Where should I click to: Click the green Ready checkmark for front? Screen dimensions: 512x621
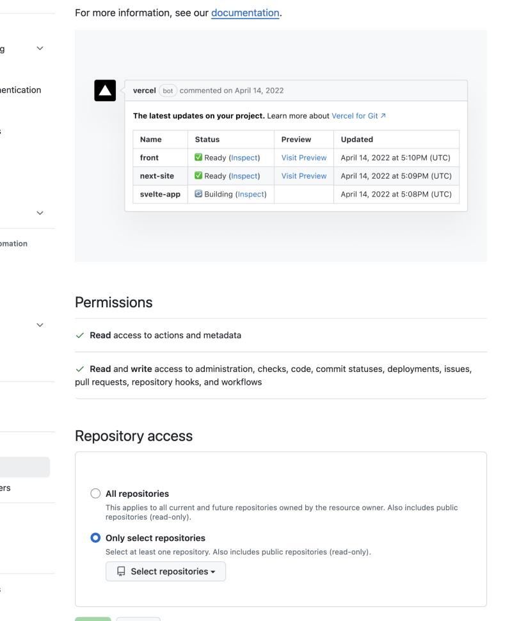(198, 157)
